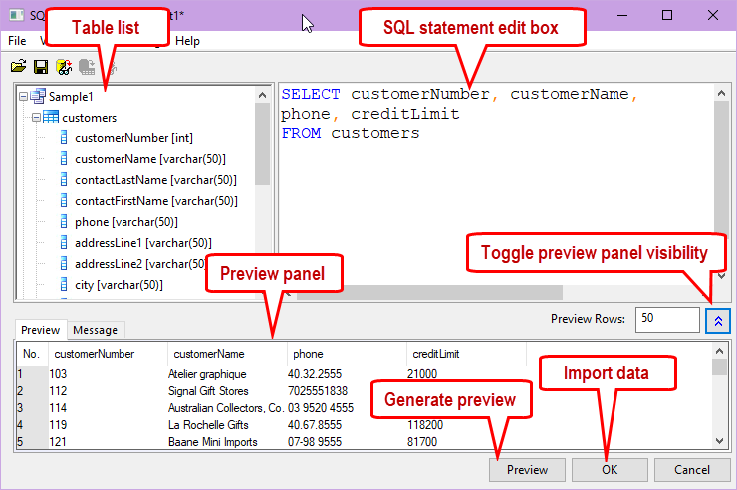Open the Help menu
Screen dimensions: 737x490
187,41
